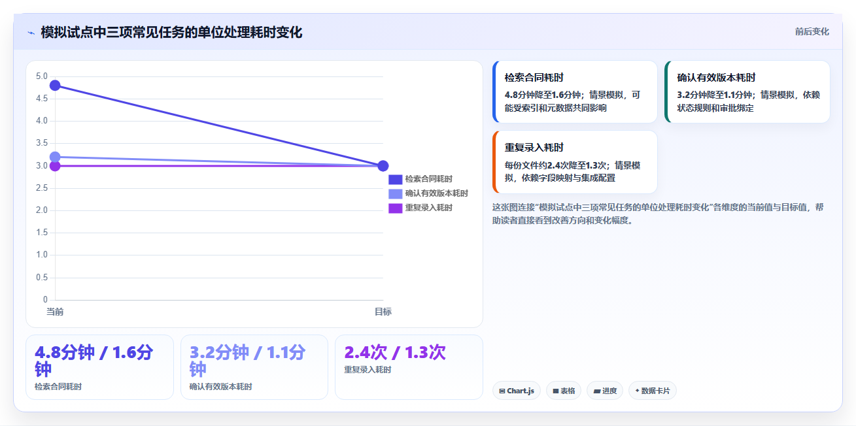Click the stat value 4.8分钟 / 1.6分钟

click(94, 361)
